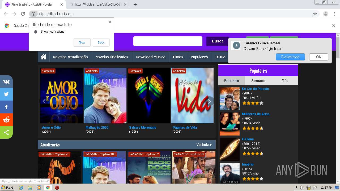Open Novelas Finalizadas menu

coord(112,57)
